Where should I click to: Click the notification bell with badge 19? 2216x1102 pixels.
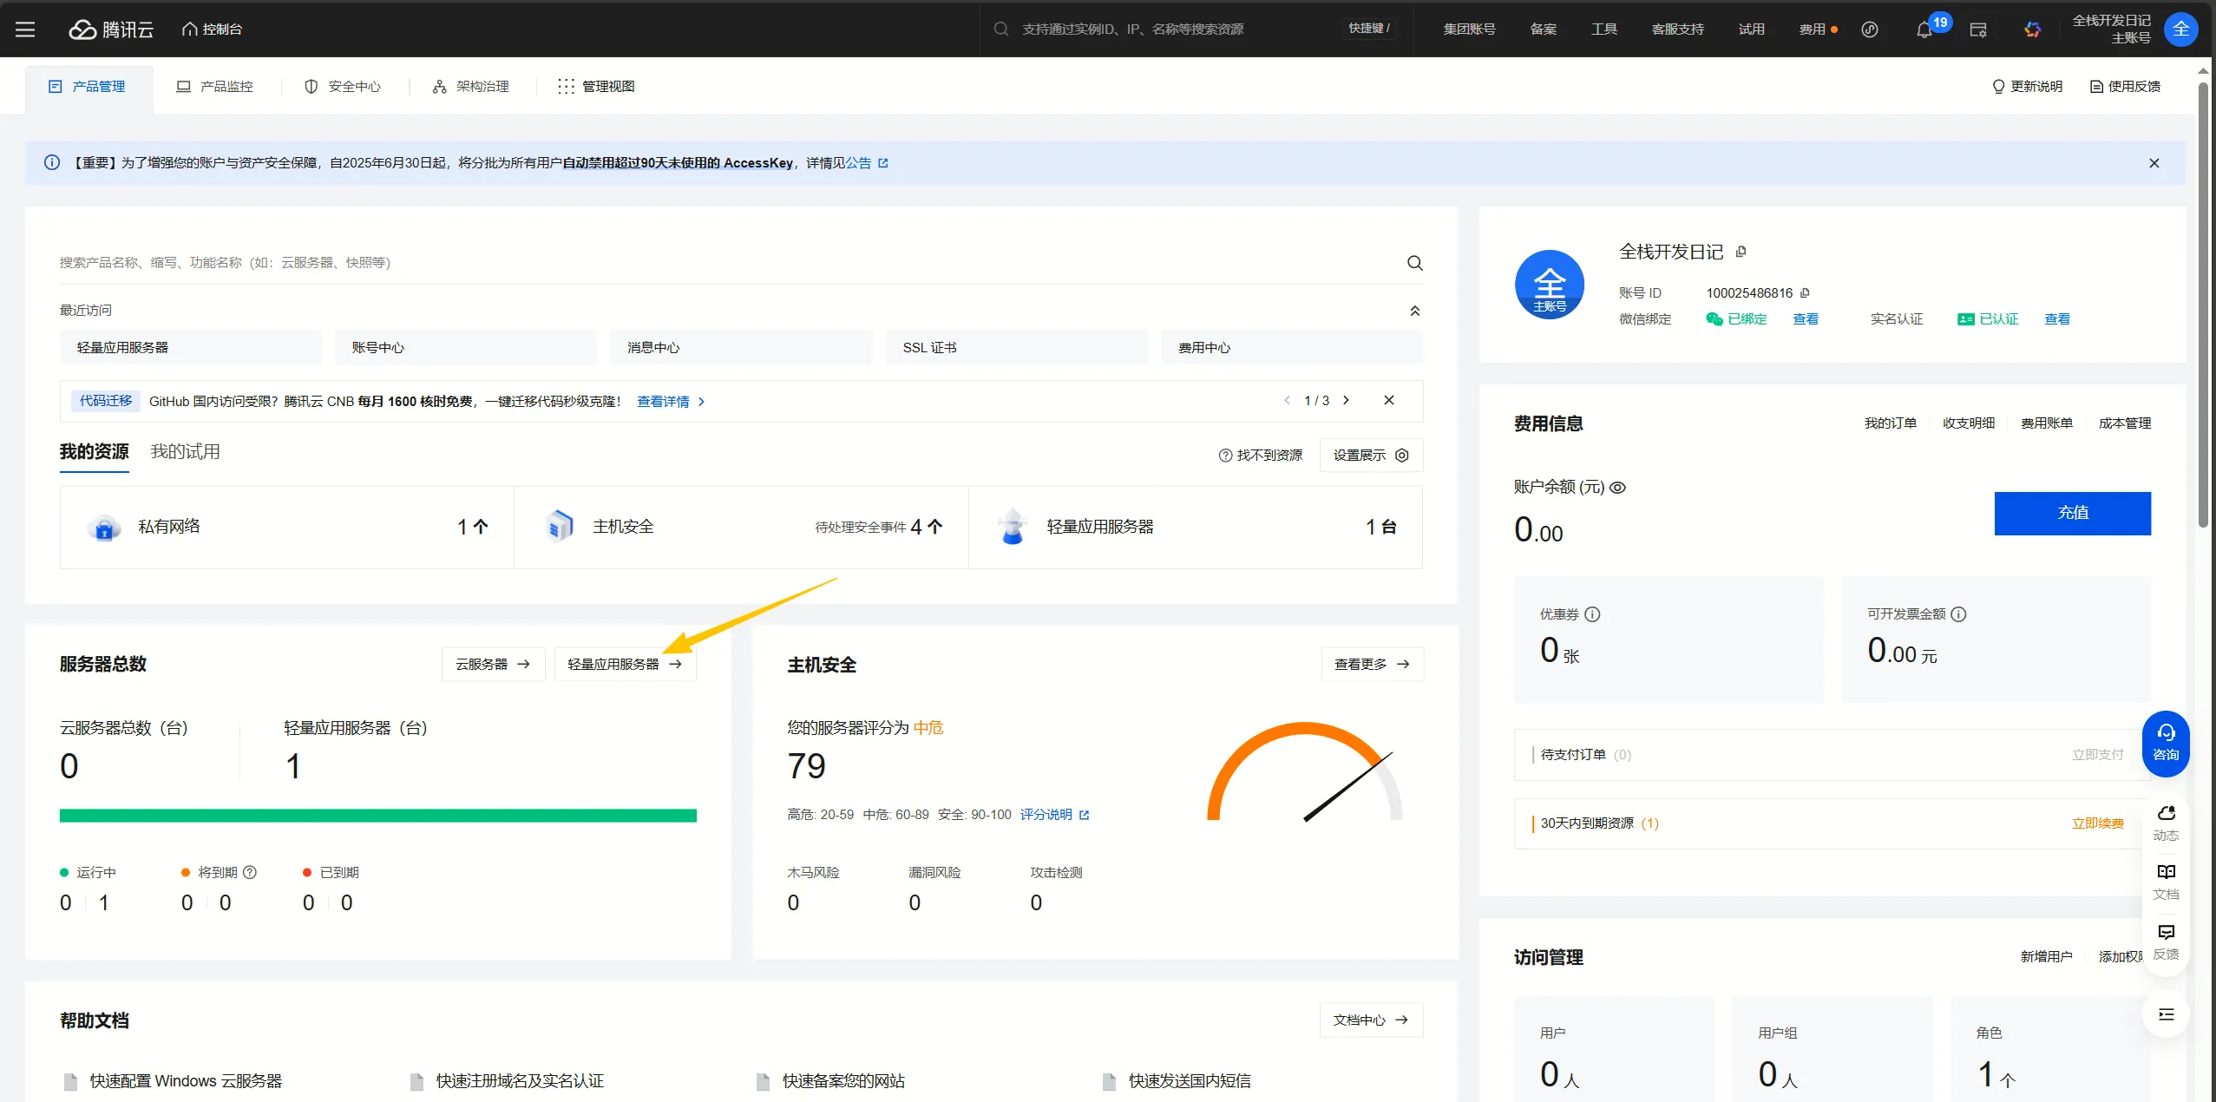pyautogui.click(x=1924, y=30)
